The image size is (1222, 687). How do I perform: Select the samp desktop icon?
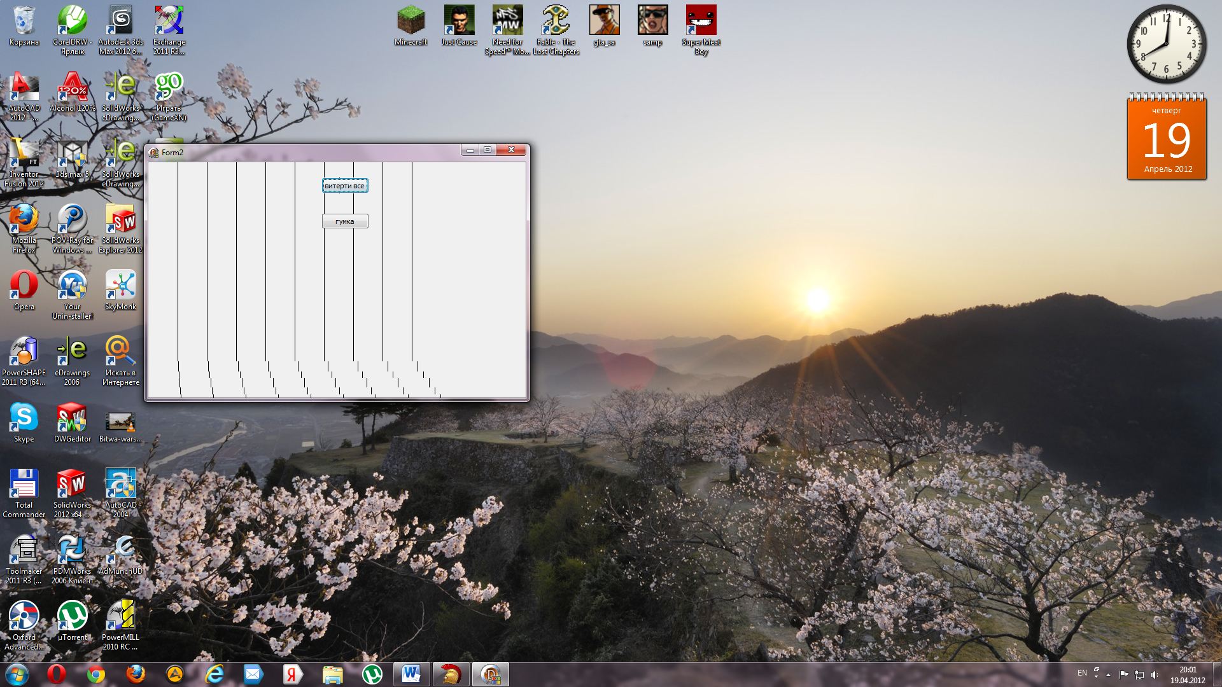[x=652, y=26]
